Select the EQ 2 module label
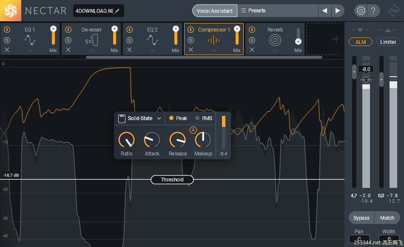 152,30
